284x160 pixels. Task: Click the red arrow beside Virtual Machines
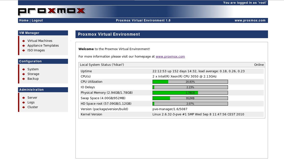point(23,41)
